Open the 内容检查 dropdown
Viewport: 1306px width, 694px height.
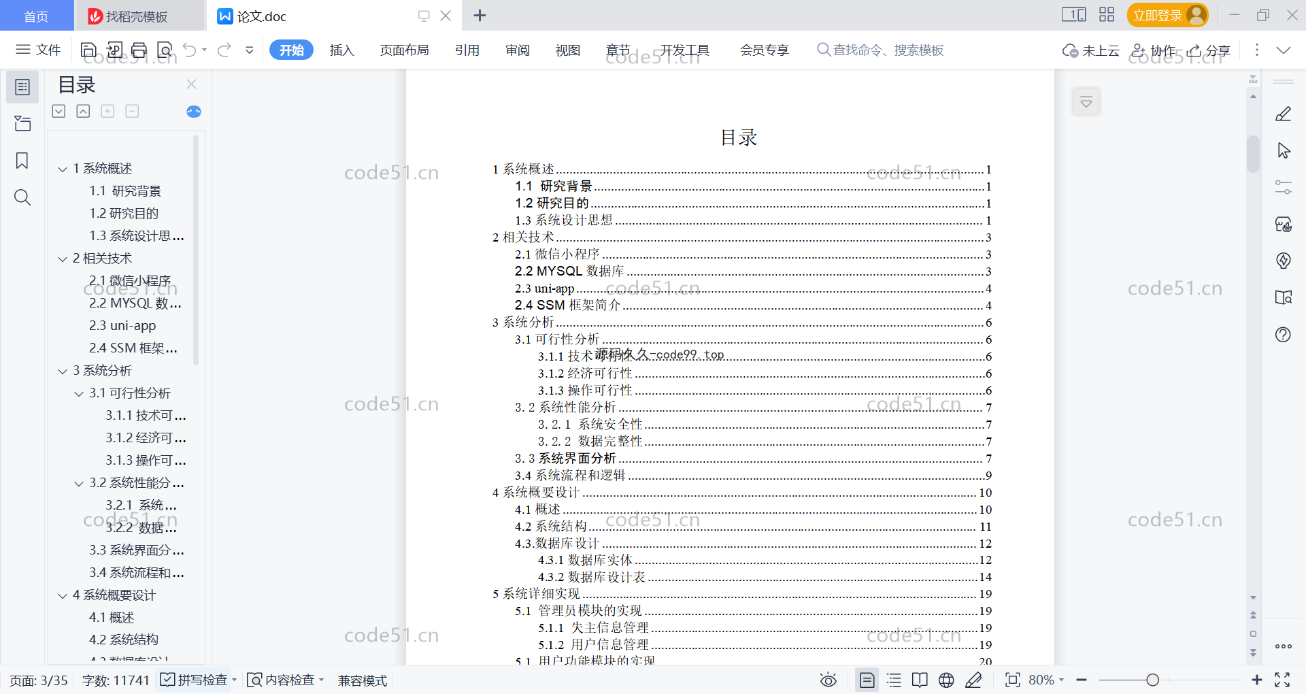(x=321, y=680)
